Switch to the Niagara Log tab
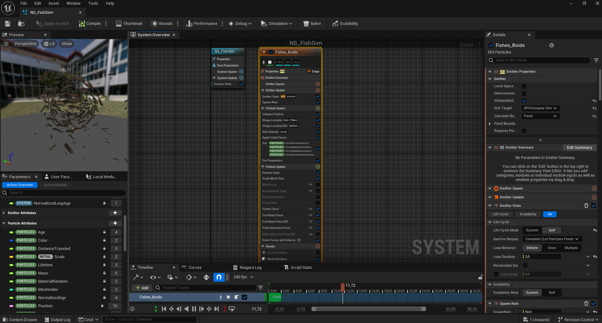This screenshot has width=602, height=323. point(248,267)
